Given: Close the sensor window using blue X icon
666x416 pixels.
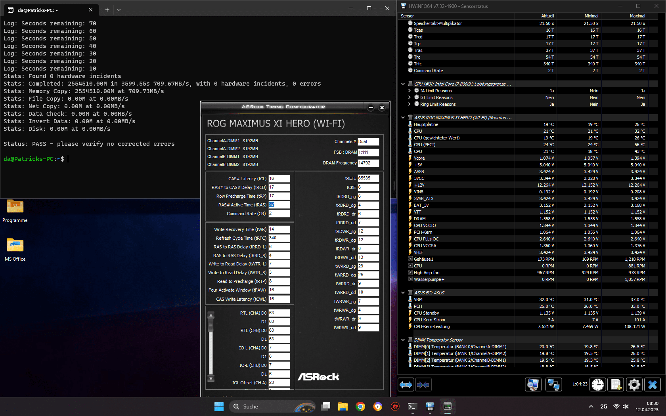Looking at the screenshot, I should point(653,385).
